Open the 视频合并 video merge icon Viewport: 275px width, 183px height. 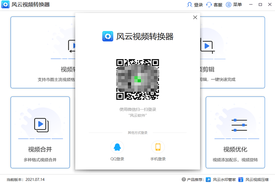[41, 124]
